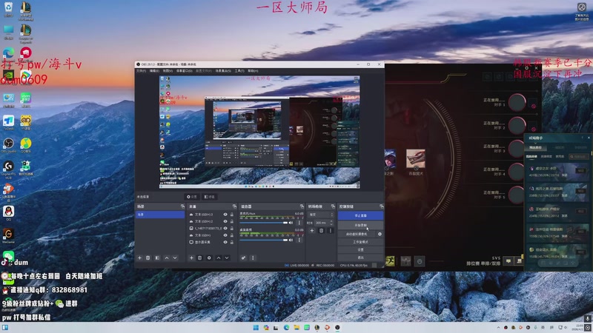Open scene transition type dropdown
593x333 pixels.
322,214
